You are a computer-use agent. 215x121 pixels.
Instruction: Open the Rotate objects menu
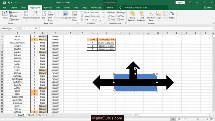172,16
